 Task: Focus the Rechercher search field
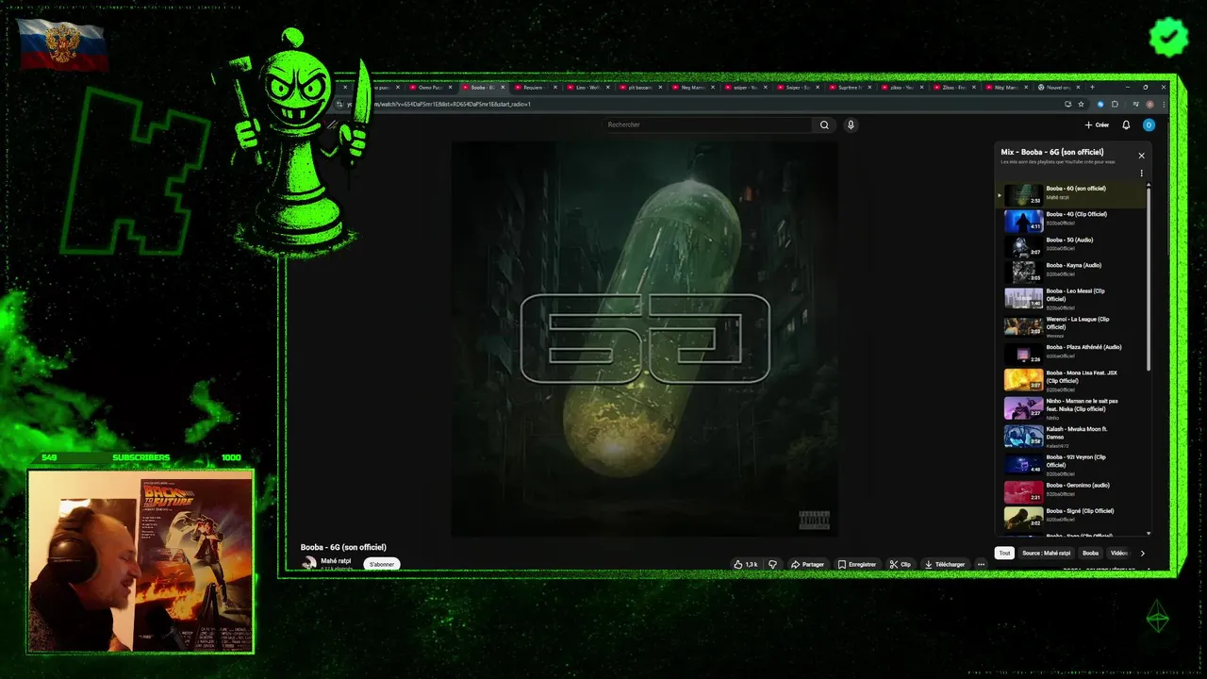pos(707,124)
